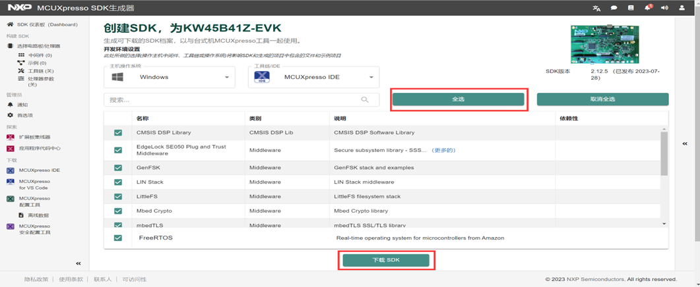Open the host OS Windows dropdown
700x287 pixels.
pyautogui.click(x=169, y=77)
